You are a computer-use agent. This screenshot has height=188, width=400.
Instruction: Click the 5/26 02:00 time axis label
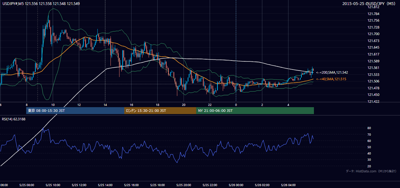[262, 185]
